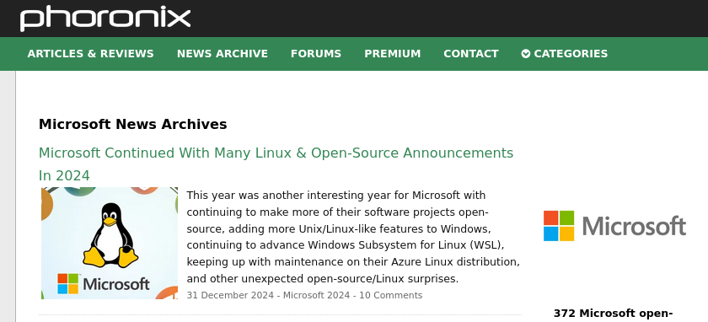The width and height of the screenshot is (708, 322).
Task: Click the four-color Microsoft squares logo in sidebar
Action: tap(559, 226)
